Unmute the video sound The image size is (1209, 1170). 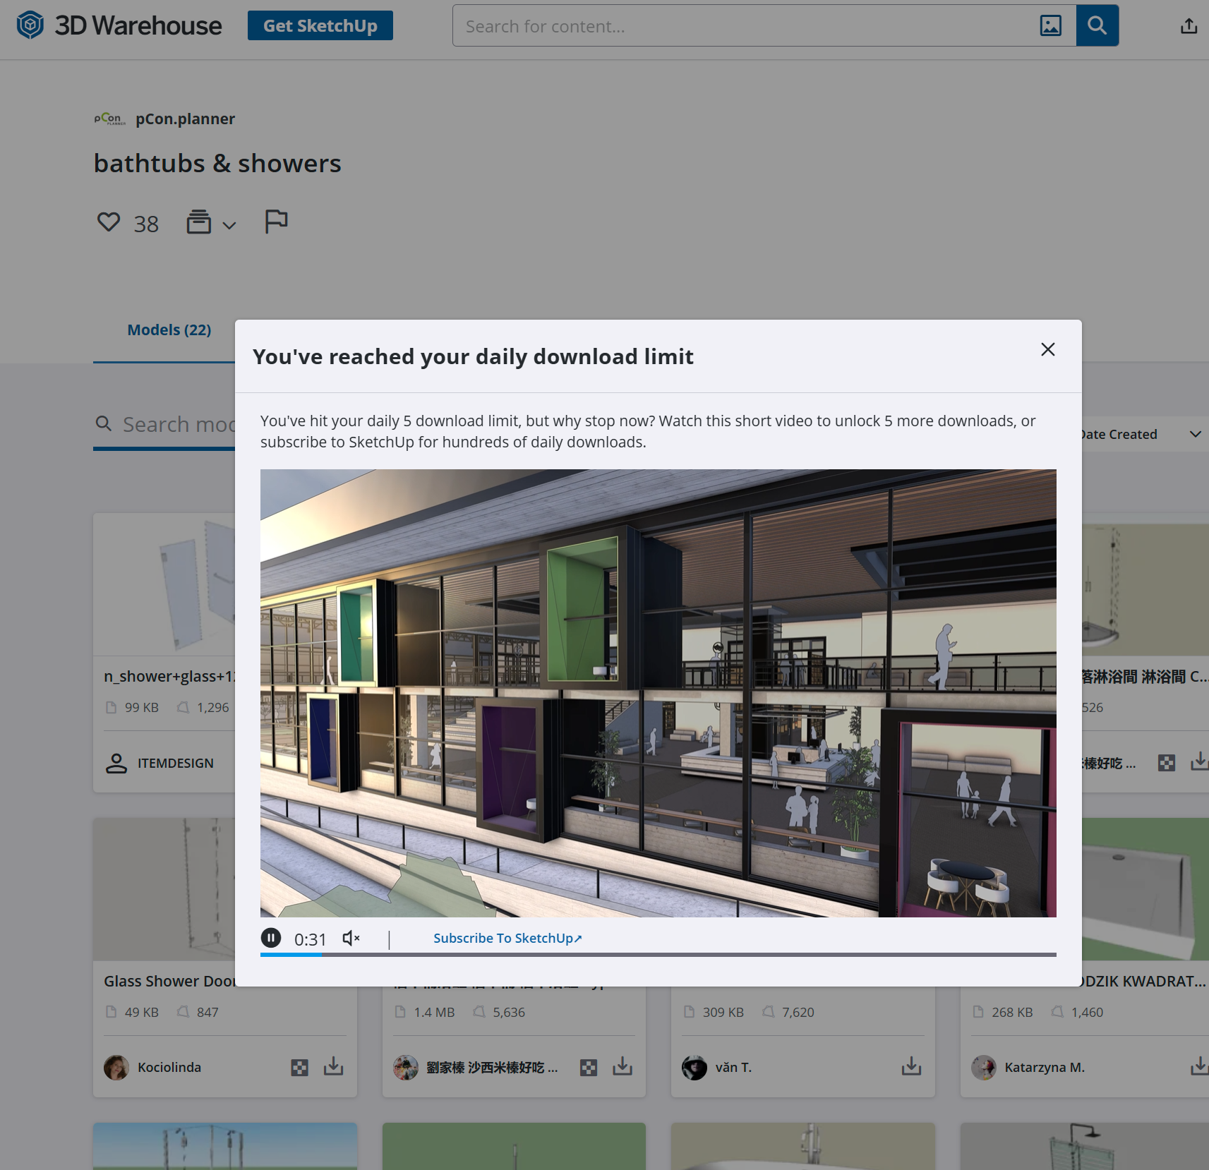click(351, 938)
